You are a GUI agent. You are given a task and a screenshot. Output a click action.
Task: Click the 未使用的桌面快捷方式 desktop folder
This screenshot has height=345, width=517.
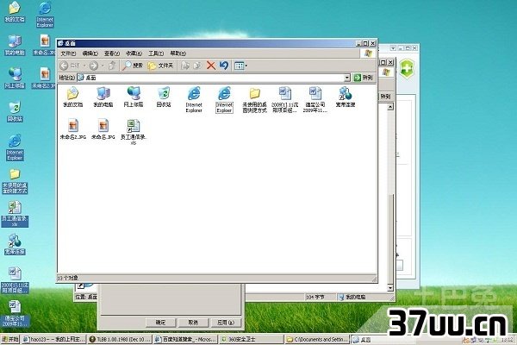pos(15,181)
